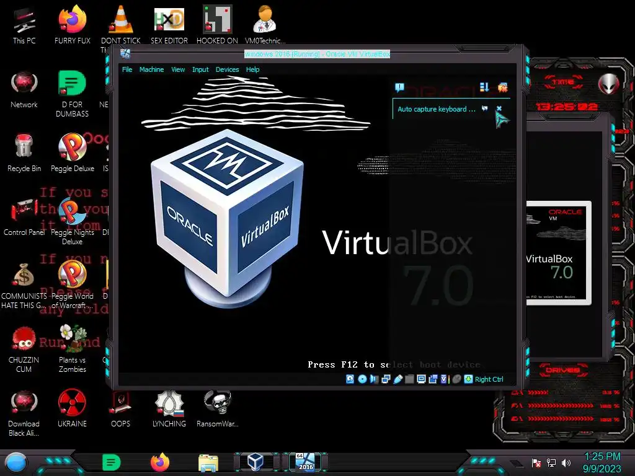This screenshot has width=635, height=476.
Task: Open the View menu
Action: [x=178, y=69]
